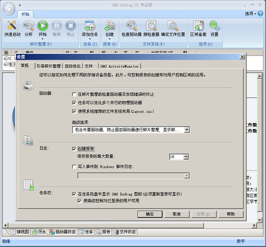Confirm settings with 确定 button
The image size is (266, 247).
[x=150, y=214]
